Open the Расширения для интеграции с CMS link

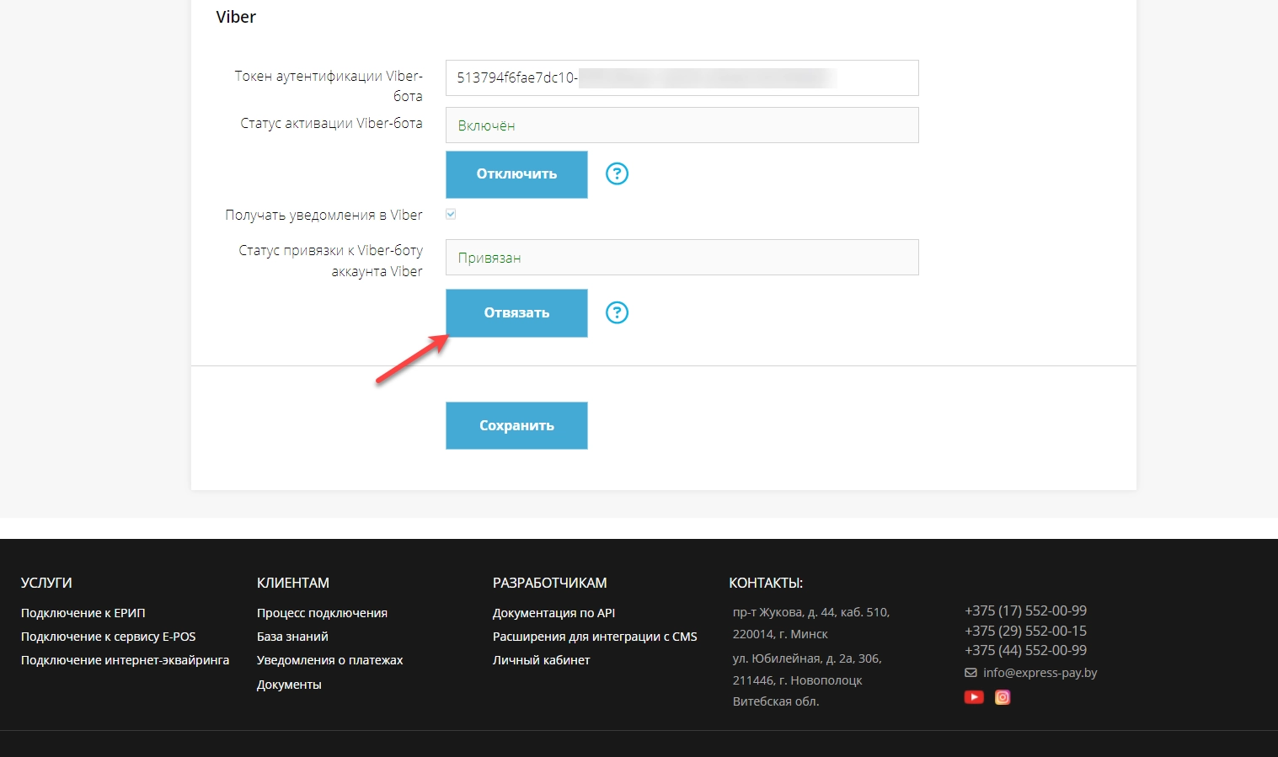(x=595, y=637)
